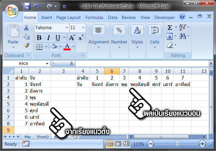Open the Formulas ribbon tab
216x151 pixels.
94,18
